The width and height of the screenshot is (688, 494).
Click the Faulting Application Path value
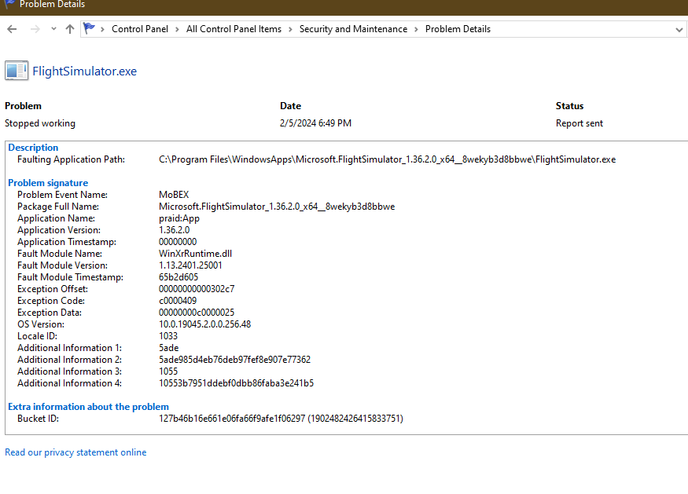point(387,159)
